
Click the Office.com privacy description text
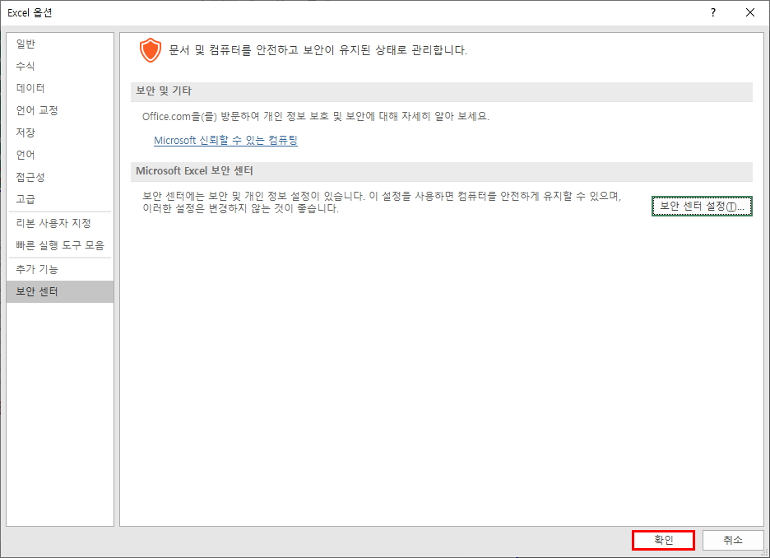pyautogui.click(x=316, y=116)
